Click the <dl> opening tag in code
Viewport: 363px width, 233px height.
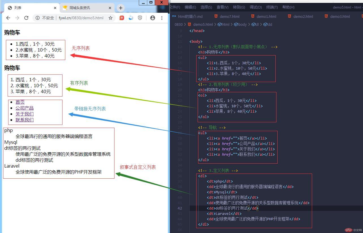202,176
